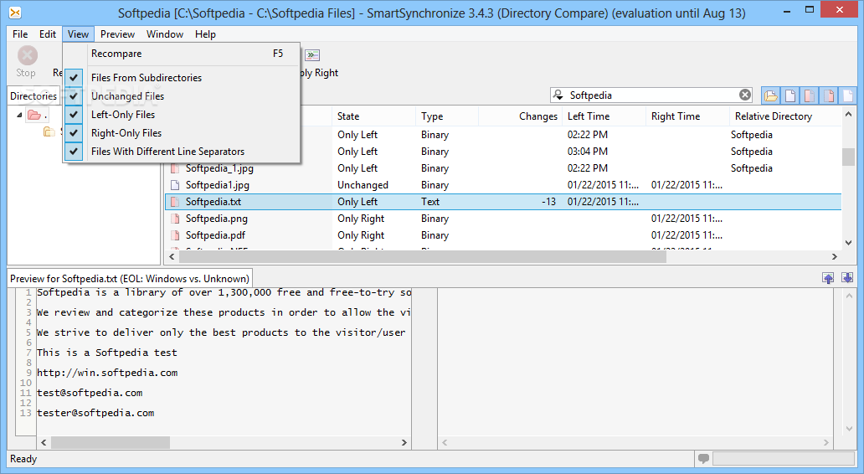The height and width of the screenshot is (474, 864).
Task: Click file icon of Softpedia1.jpg
Action: pos(175,185)
